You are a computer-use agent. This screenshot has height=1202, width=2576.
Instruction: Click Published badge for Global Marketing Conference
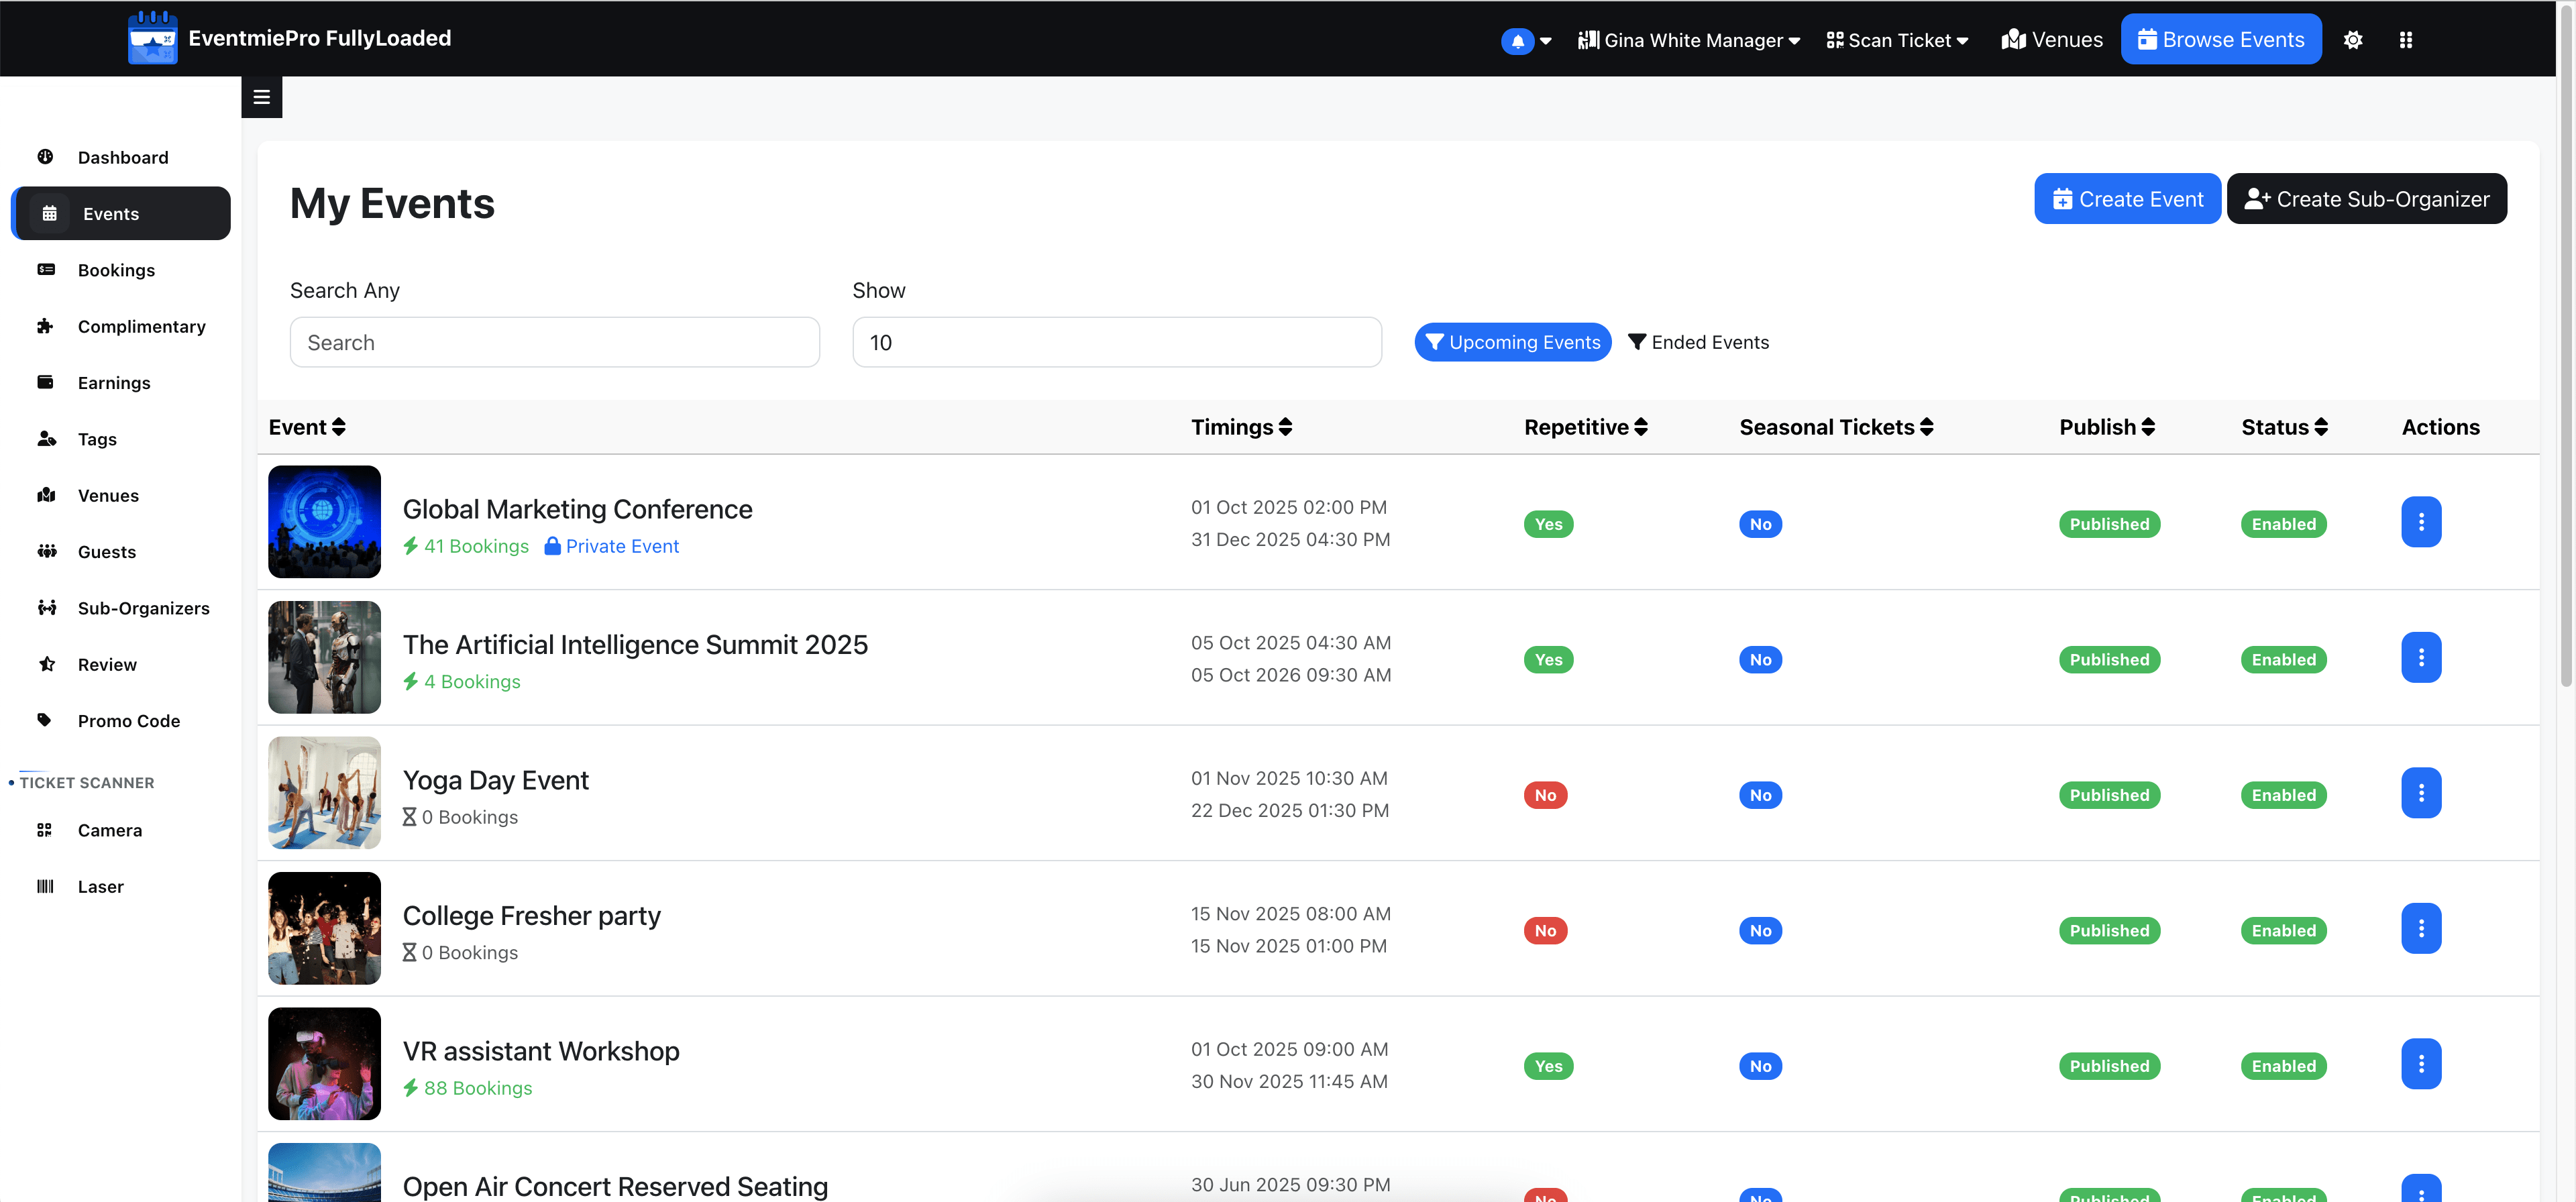tap(2108, 524)
